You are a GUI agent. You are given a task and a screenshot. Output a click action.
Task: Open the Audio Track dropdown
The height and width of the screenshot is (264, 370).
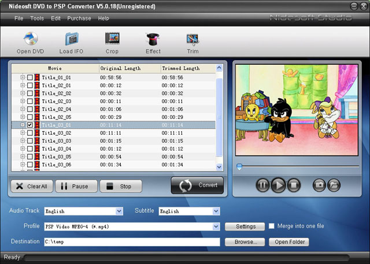tap(119, 211)
